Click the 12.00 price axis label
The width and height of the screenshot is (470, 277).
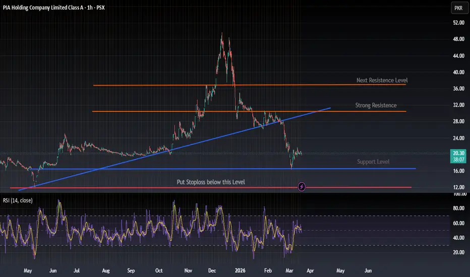coord(458,187)
